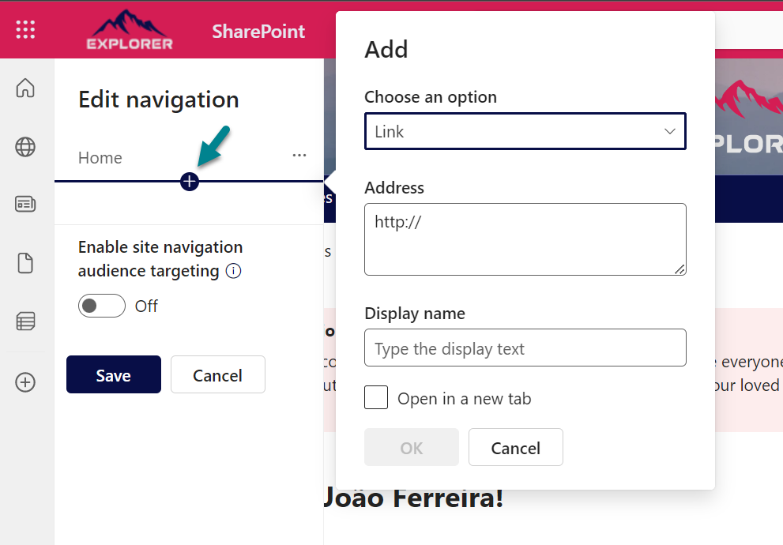Screen dimensions: 783x545
Task: Click the document library icon in the sidebar
Action: (25, 321)
